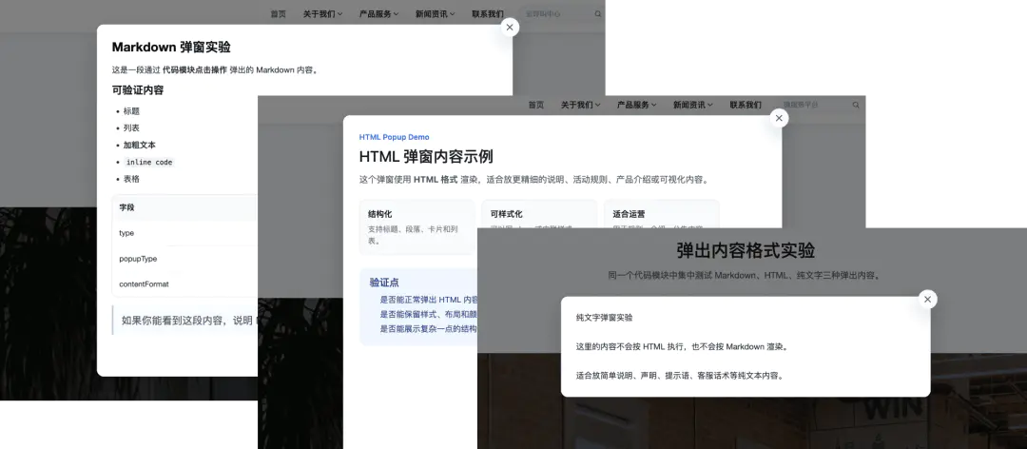The width and height of the screenshot is (1027, 449).
Task: Click the popupType table cell
Action: click(x=138, y=259)
